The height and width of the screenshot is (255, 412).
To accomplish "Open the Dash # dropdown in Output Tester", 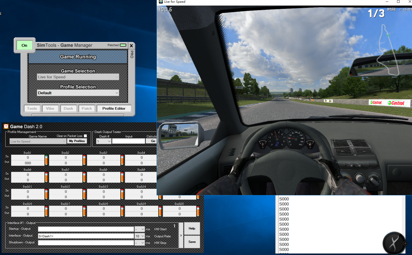I will 104,141.
